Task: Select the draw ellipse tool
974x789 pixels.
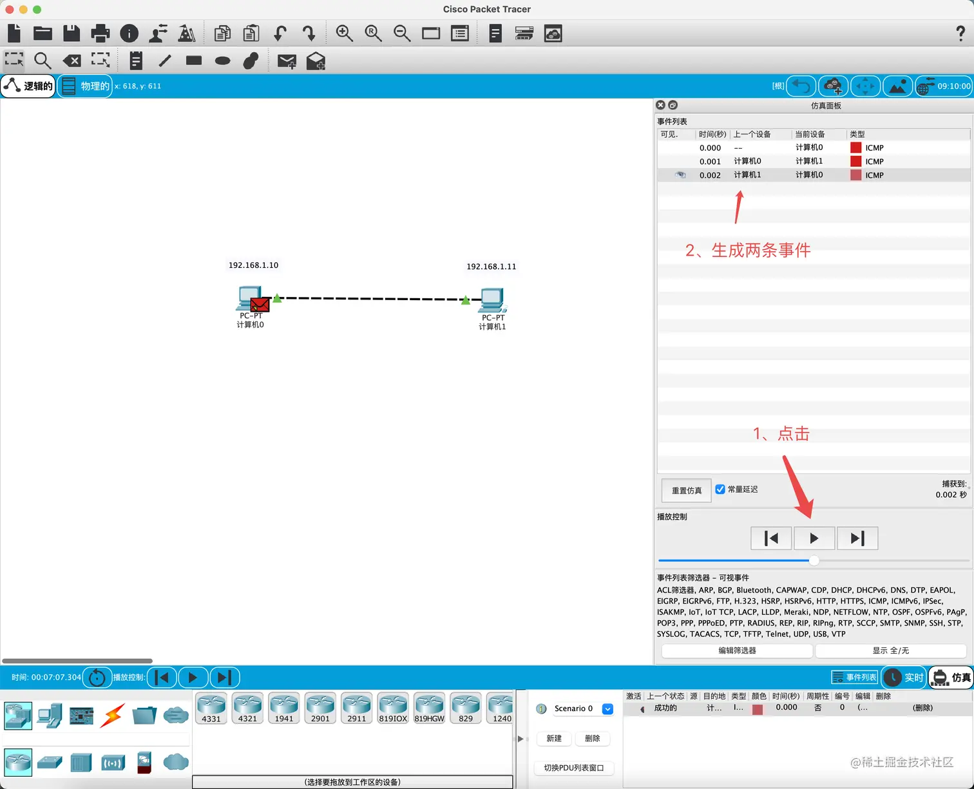Action: (222, 61)
